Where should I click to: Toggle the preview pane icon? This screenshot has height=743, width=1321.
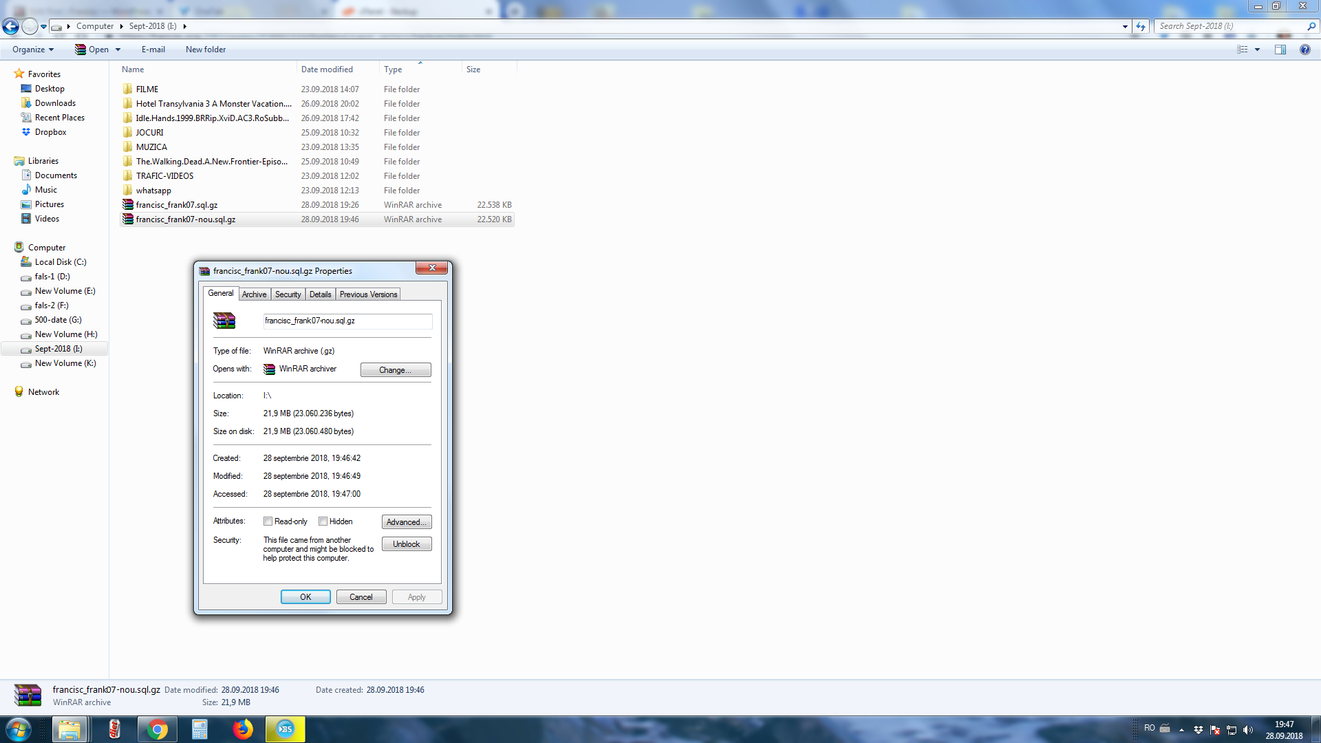click(x=1280, y=50)
